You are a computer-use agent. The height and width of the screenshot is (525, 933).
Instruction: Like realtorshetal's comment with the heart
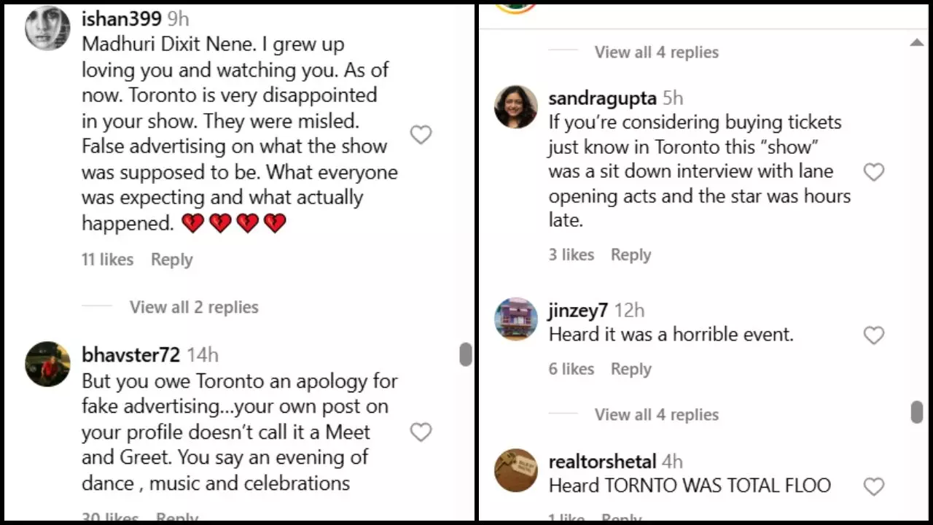pyautogui.click(x=873, y=486)
